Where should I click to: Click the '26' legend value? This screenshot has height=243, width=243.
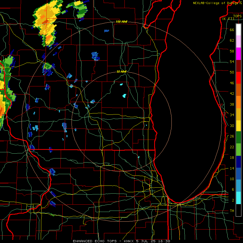pyautogui.click(x=232, y=136)
